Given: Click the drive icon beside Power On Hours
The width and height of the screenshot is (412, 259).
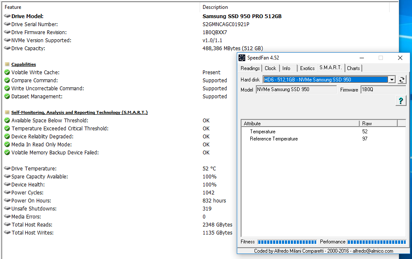Looking at the screenshot, I should click(7, 200).
